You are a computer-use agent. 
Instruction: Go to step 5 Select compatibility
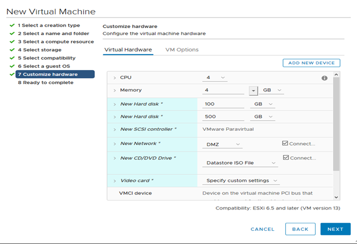[x=47, y=58]
